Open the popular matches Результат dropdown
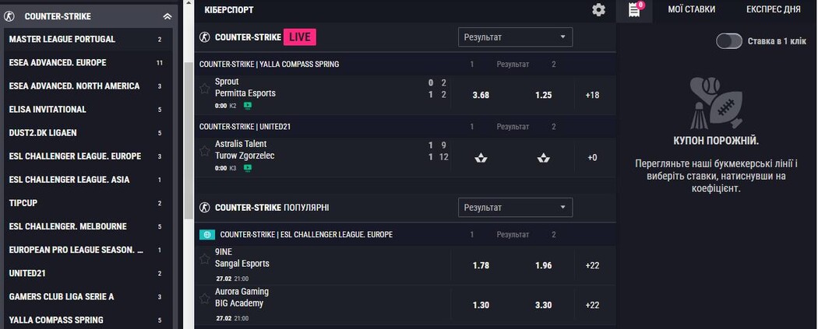This screenshot has width=818, height=329. point(515,208)
